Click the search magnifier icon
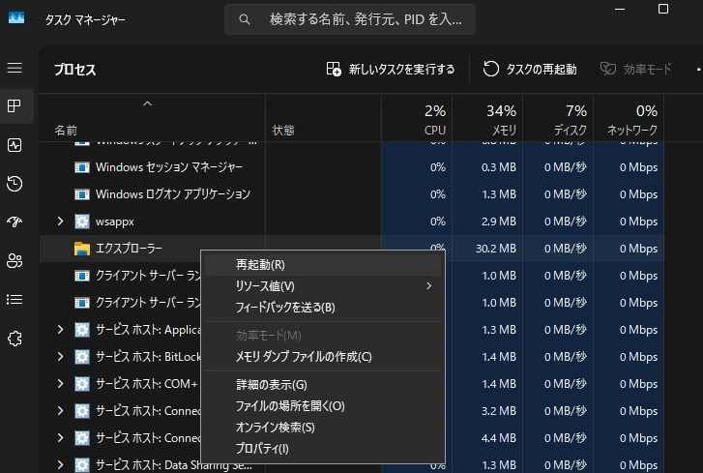The height and width of the screenshot is (473, 703). pos(245,19)
